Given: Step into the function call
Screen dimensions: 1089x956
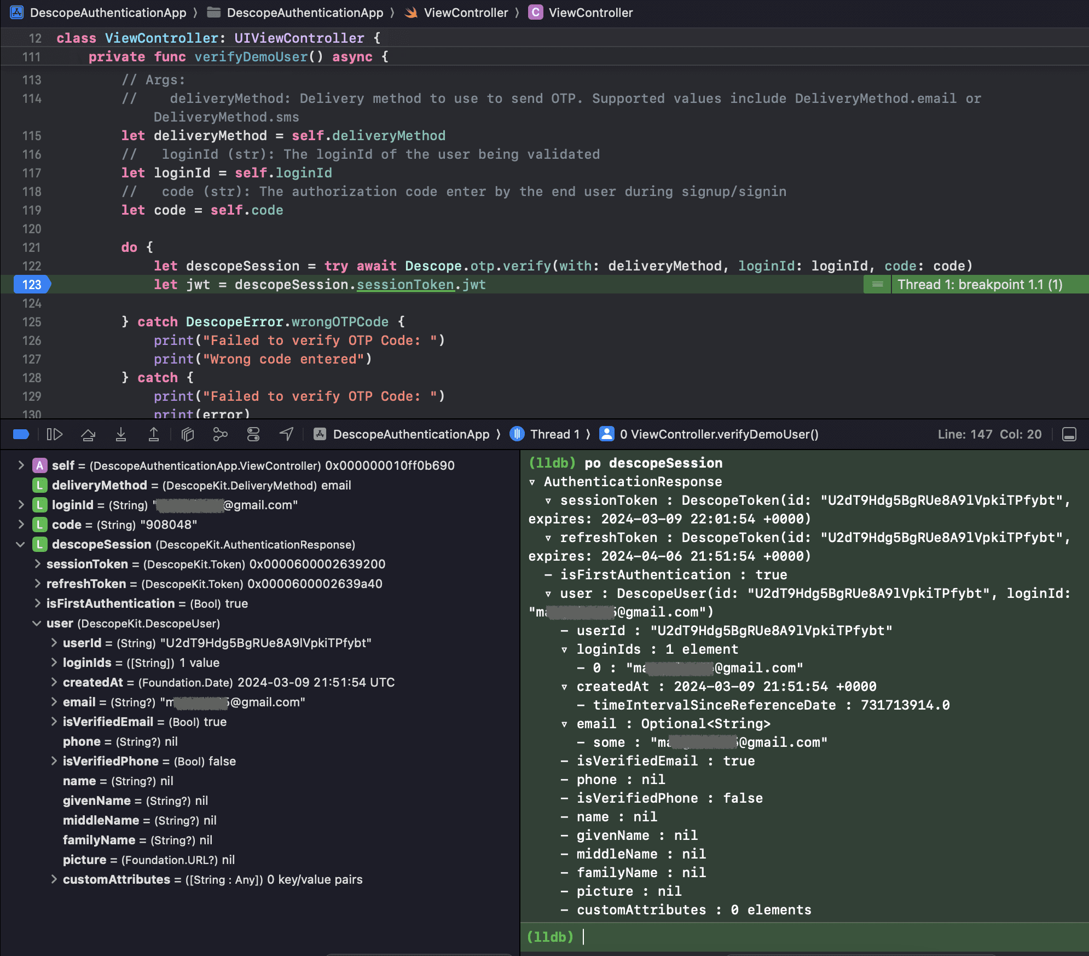Looking at the screenshot, I should tap(121, 434).
